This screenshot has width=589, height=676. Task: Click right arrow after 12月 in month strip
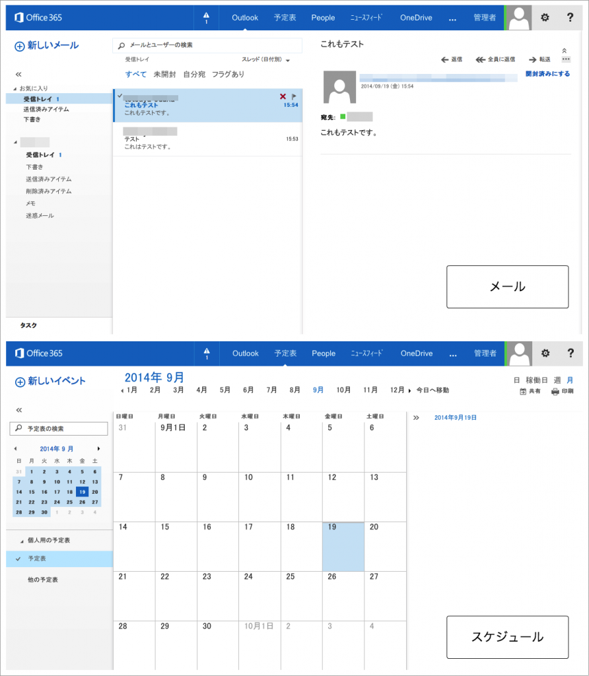(409, 391)
